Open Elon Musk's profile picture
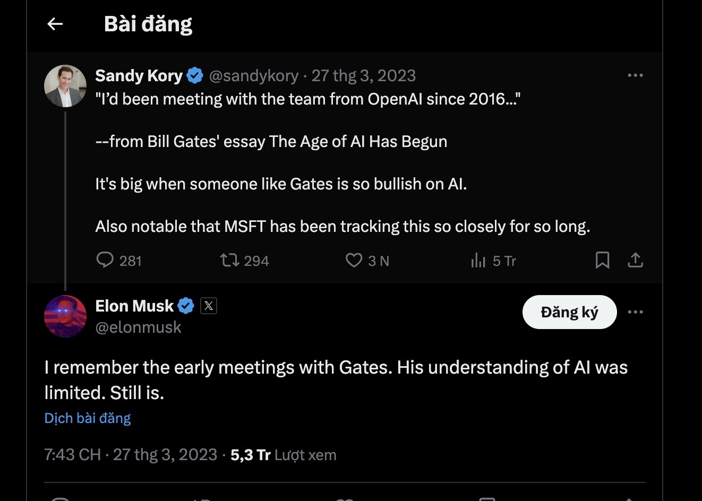Screen dimensions: 702x501 pos(65,316)
